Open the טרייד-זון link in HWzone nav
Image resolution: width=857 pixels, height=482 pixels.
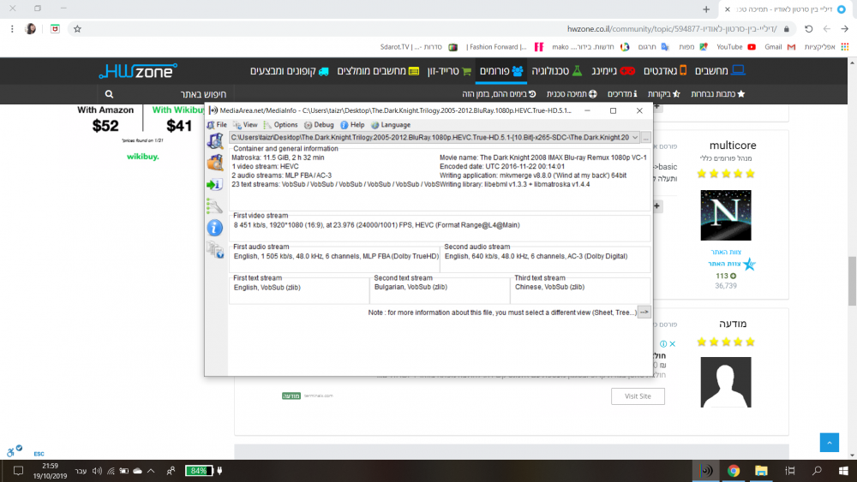[x=449, y=71]
